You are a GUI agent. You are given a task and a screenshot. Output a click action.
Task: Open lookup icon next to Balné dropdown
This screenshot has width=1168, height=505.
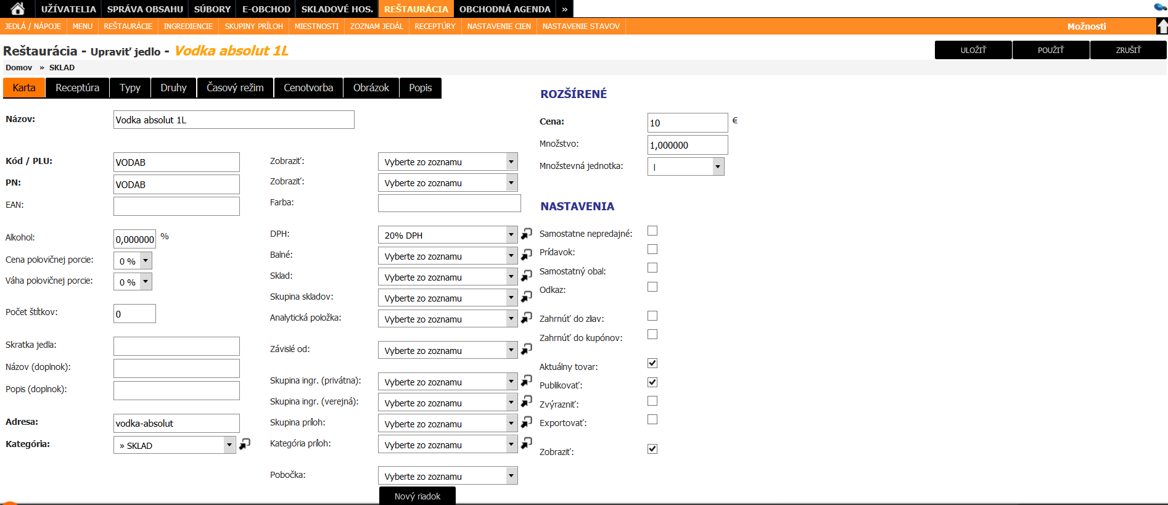coord(526,255)
